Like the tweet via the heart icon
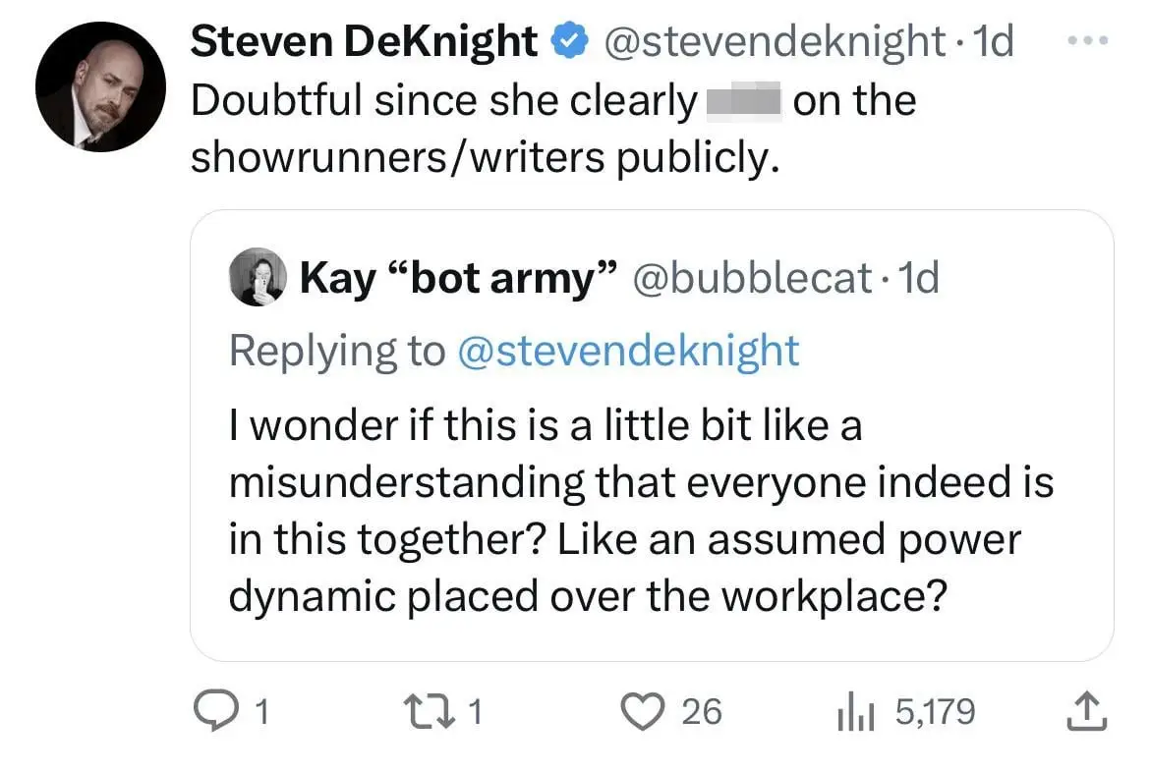 pyautogui.click(x=644, y=710)
